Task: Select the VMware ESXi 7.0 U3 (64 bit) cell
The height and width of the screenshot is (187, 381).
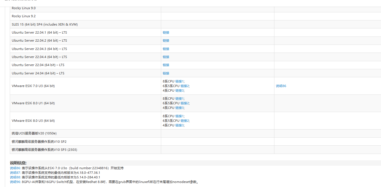Action: 85,86
